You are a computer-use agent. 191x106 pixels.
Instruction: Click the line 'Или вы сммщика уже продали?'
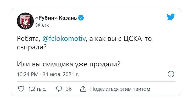(69, 63)
